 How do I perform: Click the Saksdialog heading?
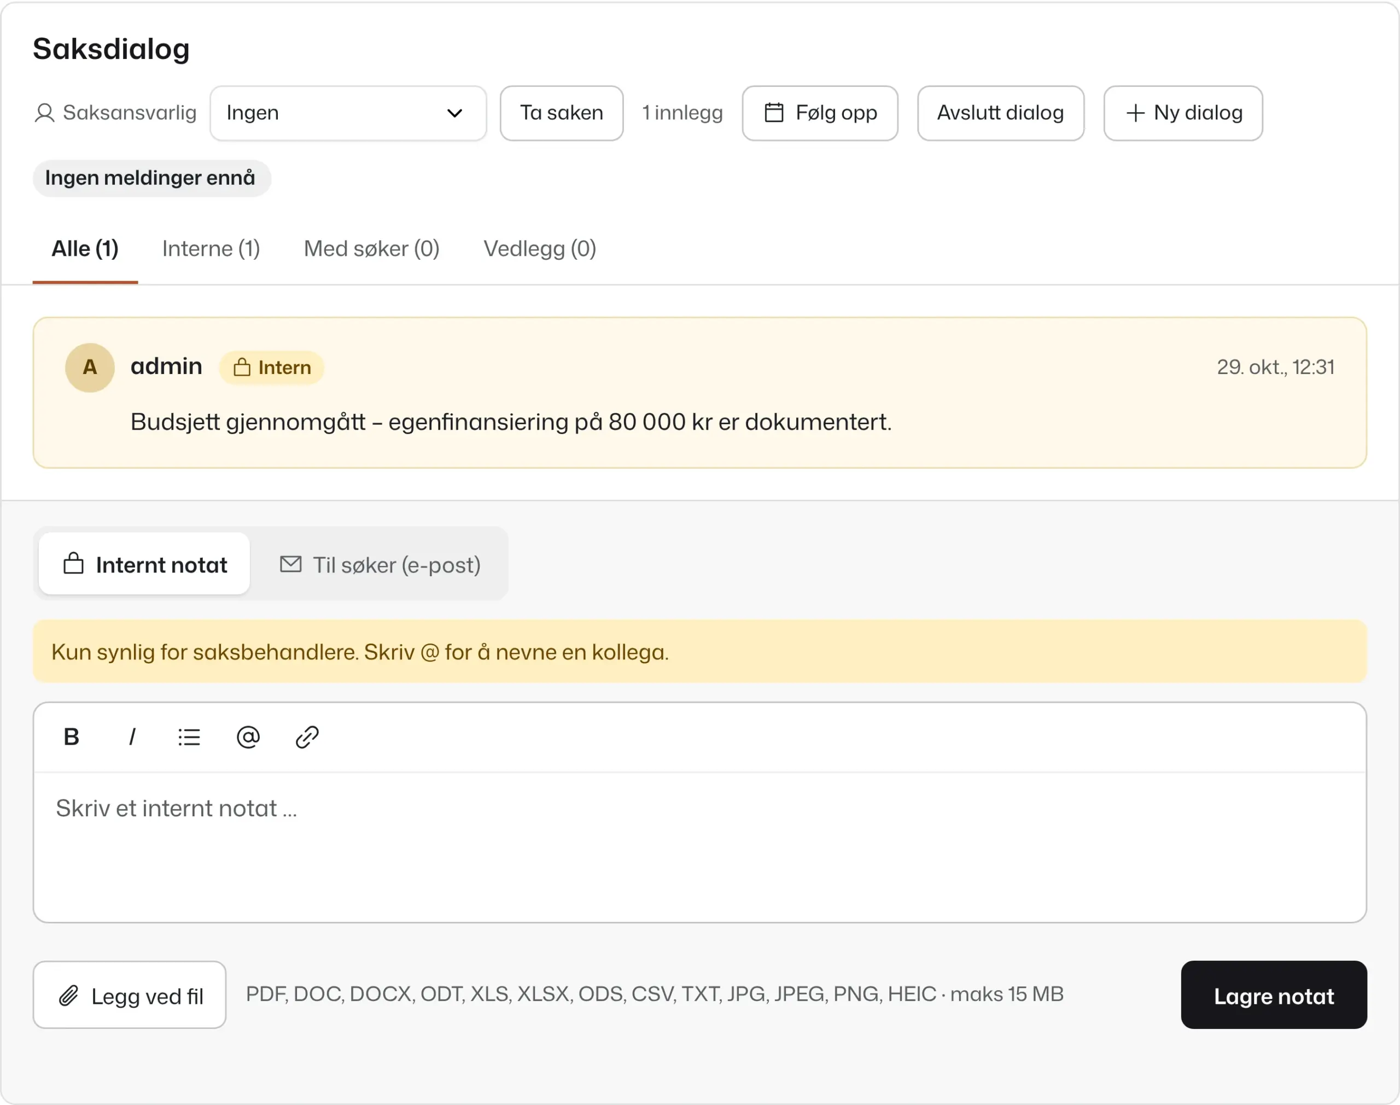111,49
